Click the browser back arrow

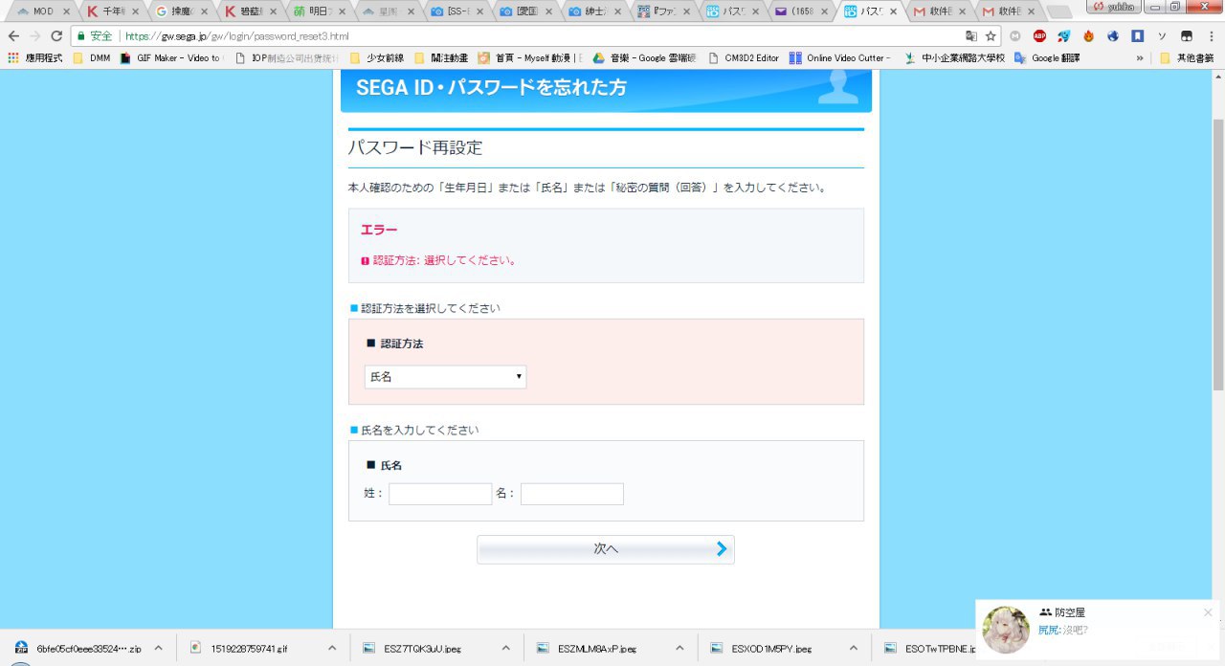[x=13, y=35]
